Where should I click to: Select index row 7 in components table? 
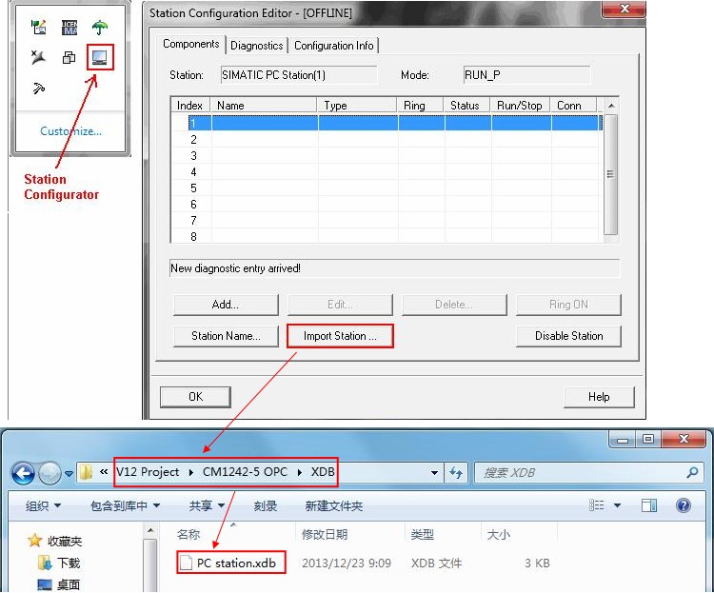(387, 221)
